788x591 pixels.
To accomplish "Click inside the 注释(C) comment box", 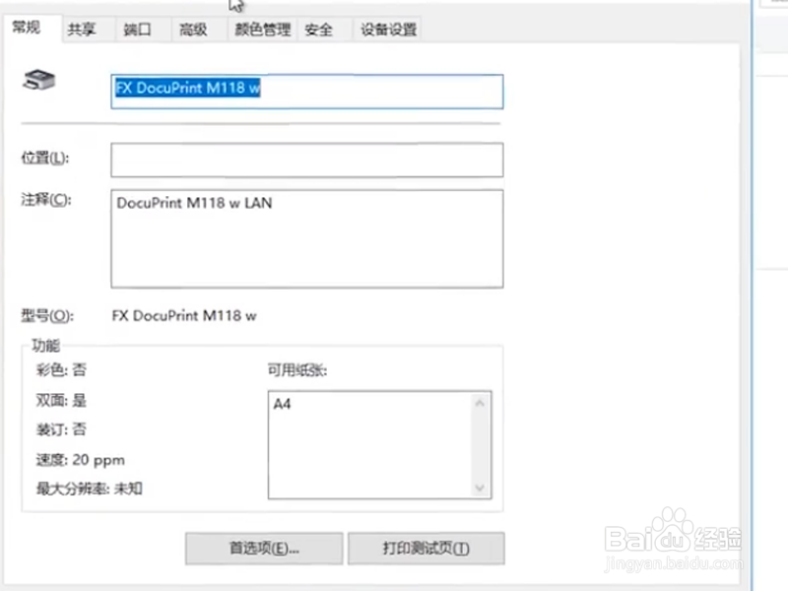I will click(x=305, y=236).
